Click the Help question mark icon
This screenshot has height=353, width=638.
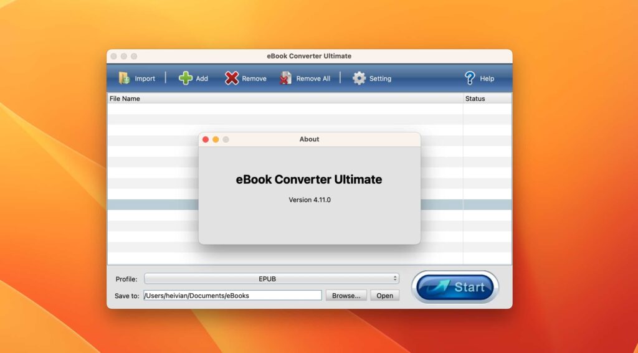tap(470, 78)
